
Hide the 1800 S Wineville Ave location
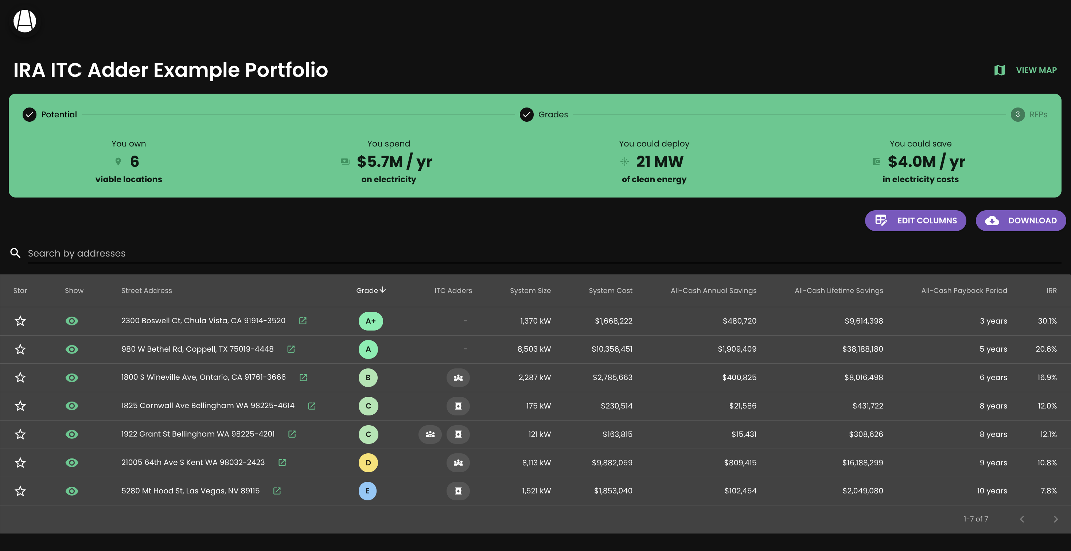[x=71, y=378]
